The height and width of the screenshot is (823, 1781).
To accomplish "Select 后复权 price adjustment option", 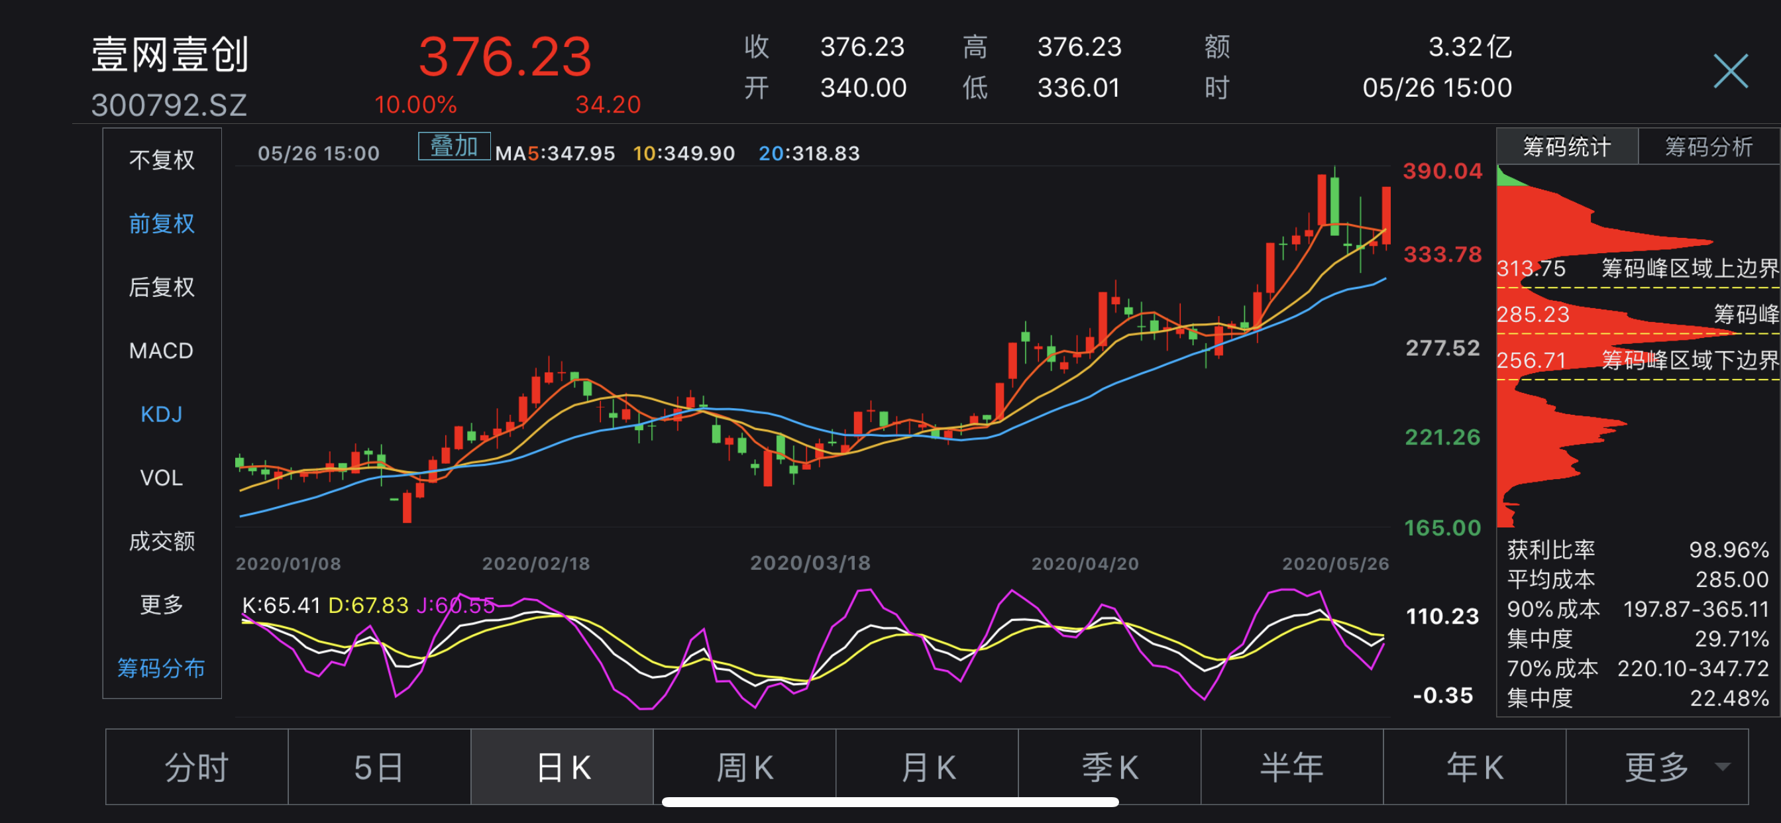I will tap(162, 287).
